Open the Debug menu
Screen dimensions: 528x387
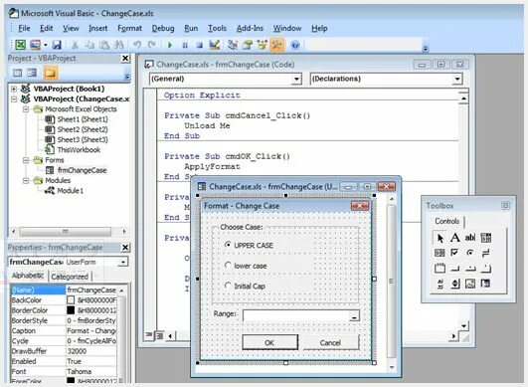(x=163, y=28)
